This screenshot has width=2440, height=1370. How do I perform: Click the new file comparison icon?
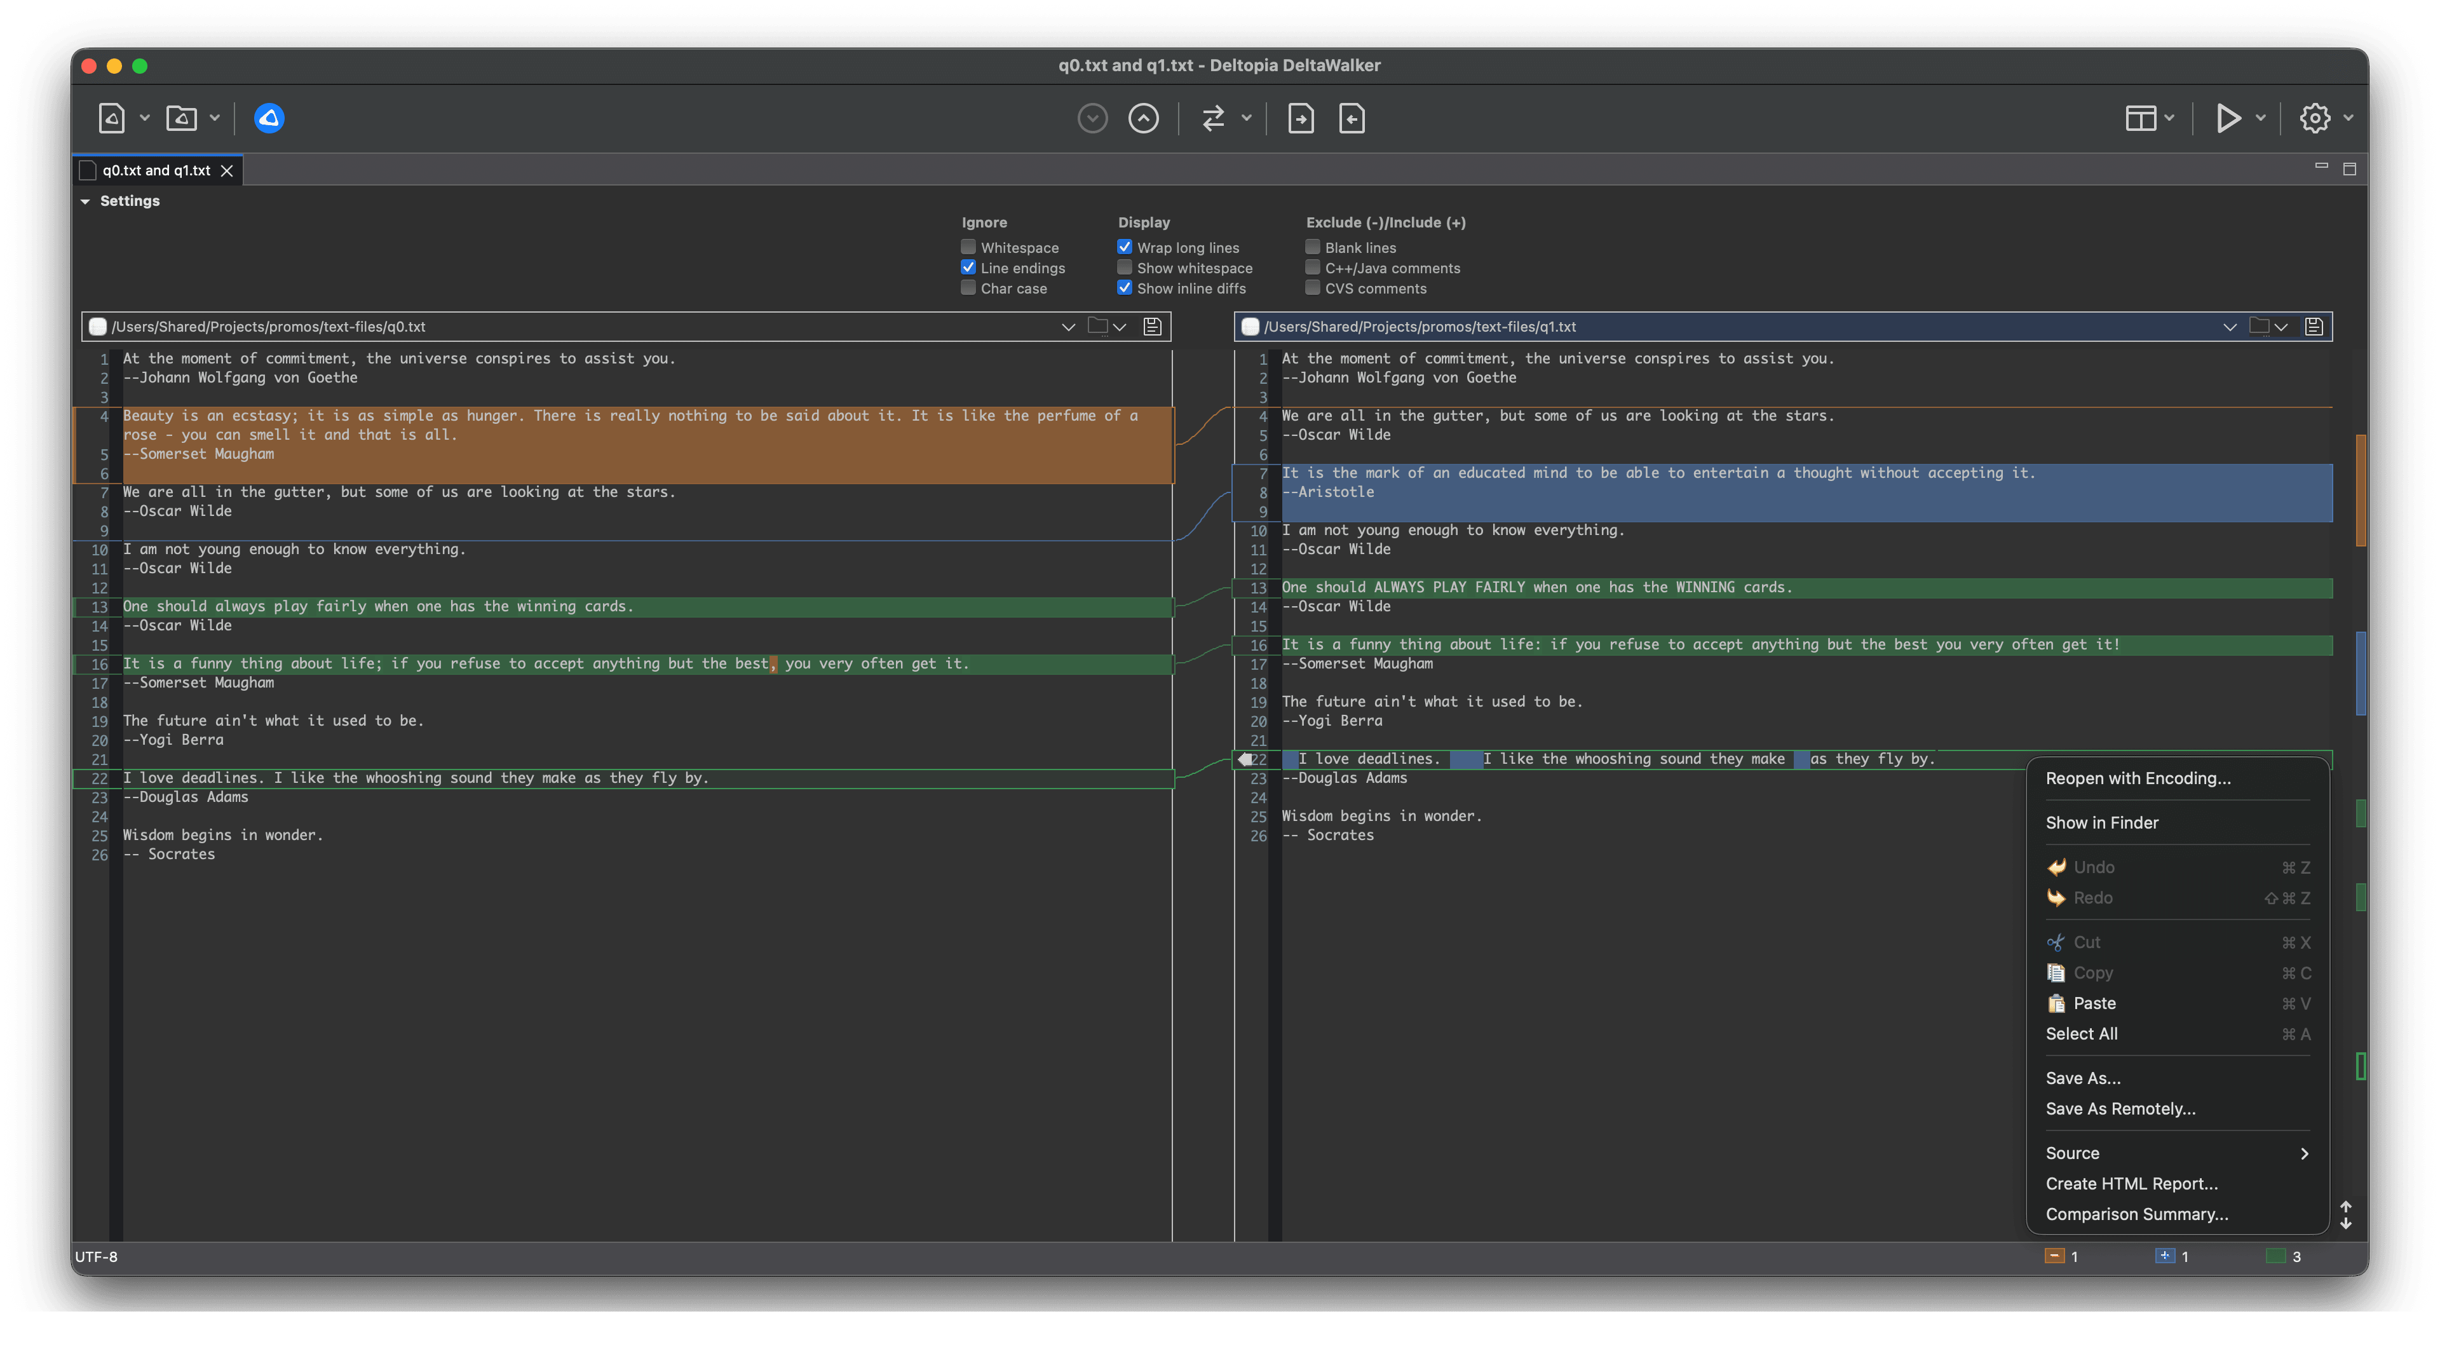coord(112,118)
